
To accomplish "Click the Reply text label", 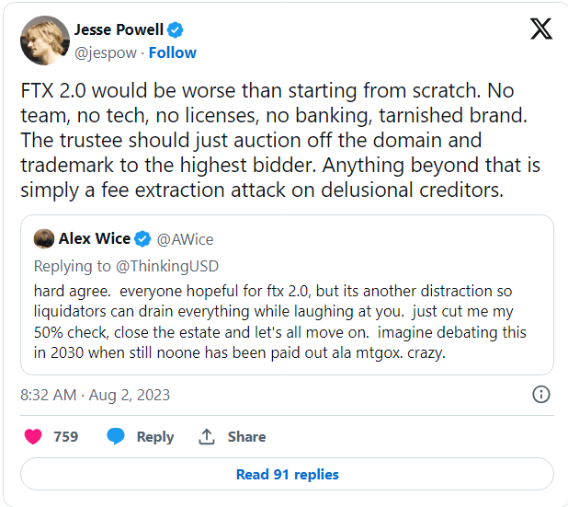I will pyautogui.click(x=155, y=437).
